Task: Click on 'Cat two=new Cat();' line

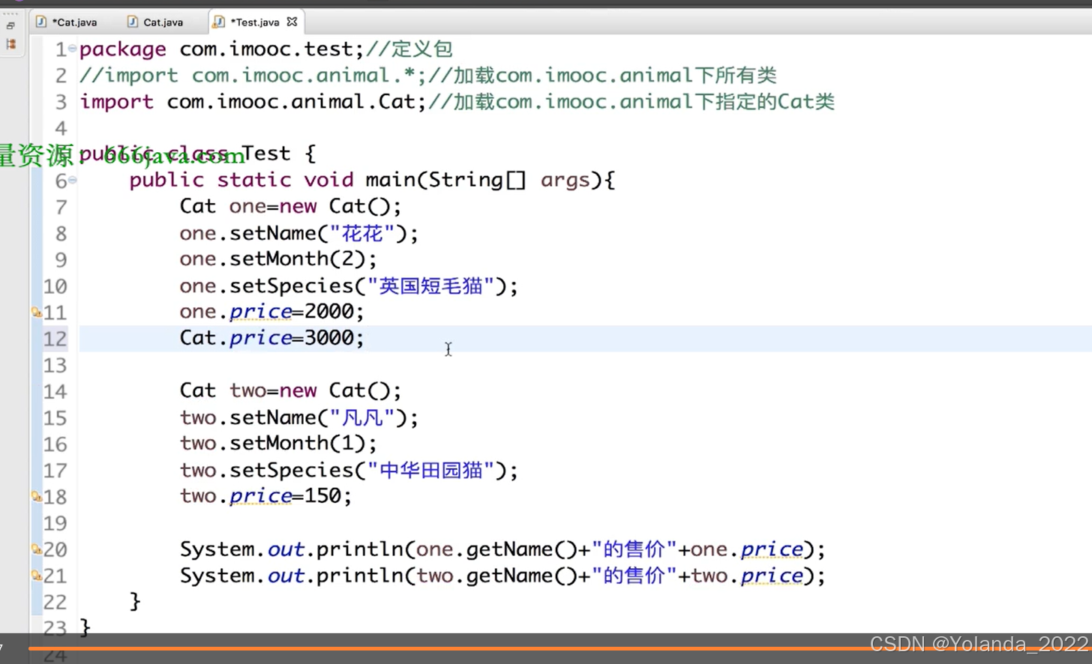Action: (291, 390)
